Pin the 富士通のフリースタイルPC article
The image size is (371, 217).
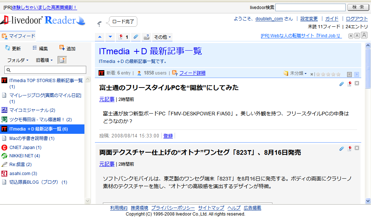tap(349, 84)
